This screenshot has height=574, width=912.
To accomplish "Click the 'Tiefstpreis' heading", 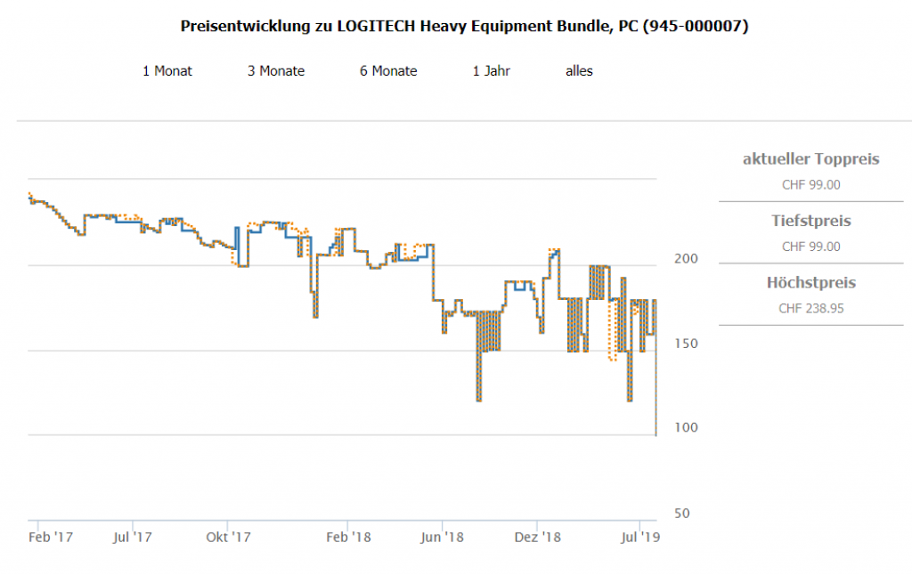I will [x=810, y=221].
